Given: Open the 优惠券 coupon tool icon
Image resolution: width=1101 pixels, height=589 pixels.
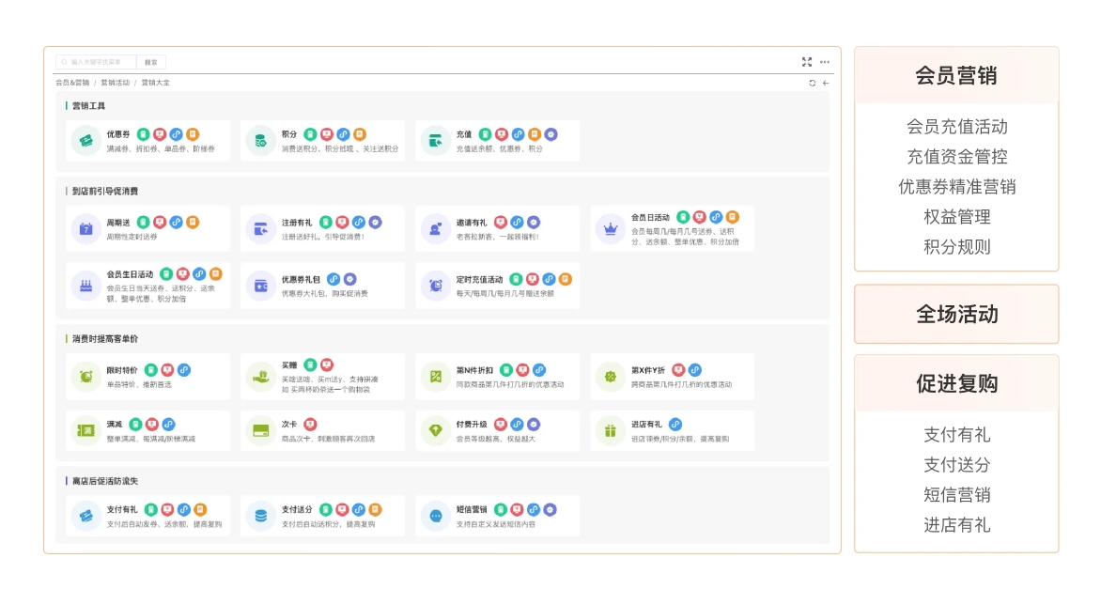Looking at the screenshot, I should (x=86, y=141).
